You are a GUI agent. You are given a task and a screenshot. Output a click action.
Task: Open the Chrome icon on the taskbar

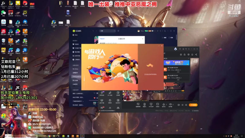(x=49, y=136)
